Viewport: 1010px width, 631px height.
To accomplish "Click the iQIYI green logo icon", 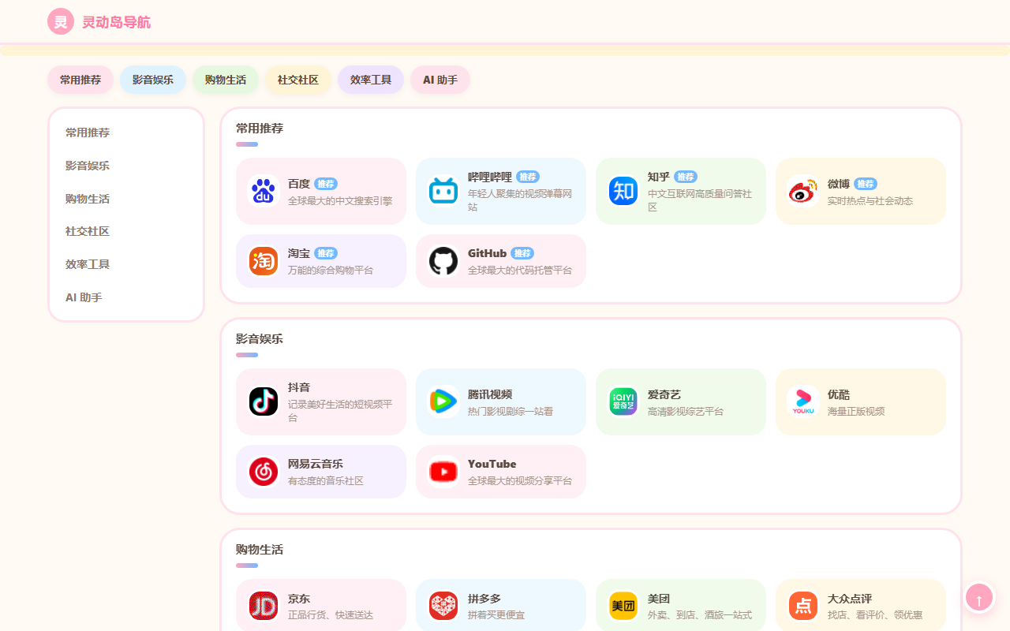I will [x=623, y=401].
